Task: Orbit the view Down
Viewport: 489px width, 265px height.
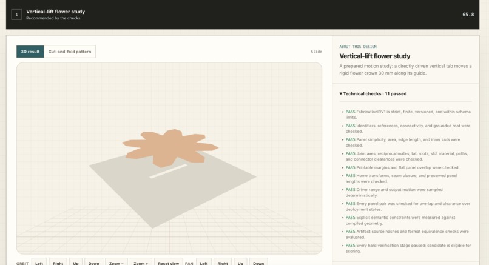Action: [93, 263]
